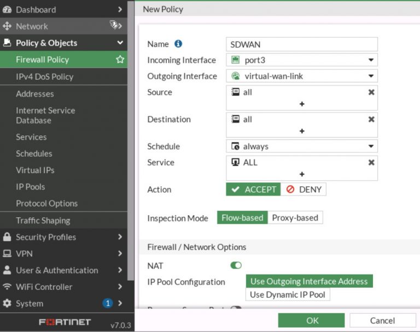
Task: Open the Schedule dropdown
Action: [x=302, y=146]
